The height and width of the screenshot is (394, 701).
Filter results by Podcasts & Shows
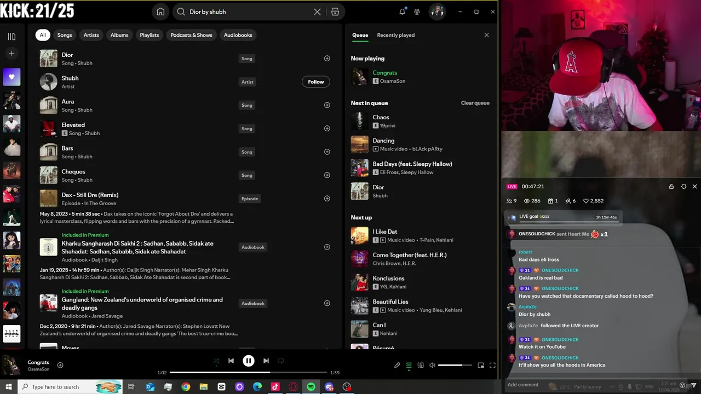191,35
